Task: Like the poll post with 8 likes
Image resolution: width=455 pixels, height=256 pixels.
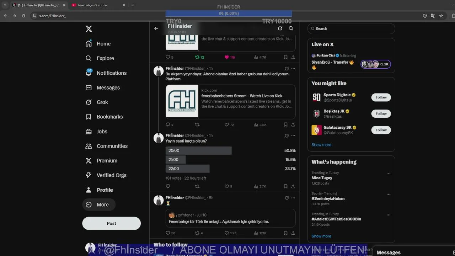Action: 228,186
